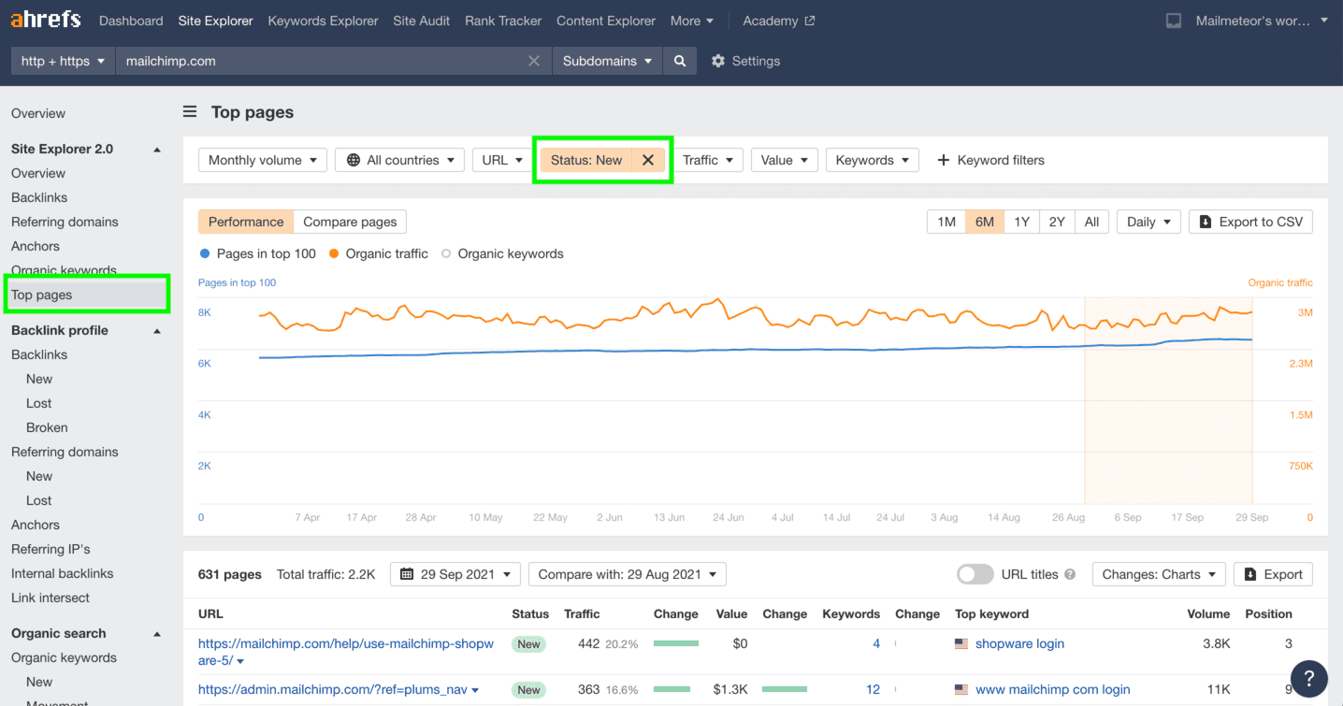Set chart range to 1Y

[1021, 222]
